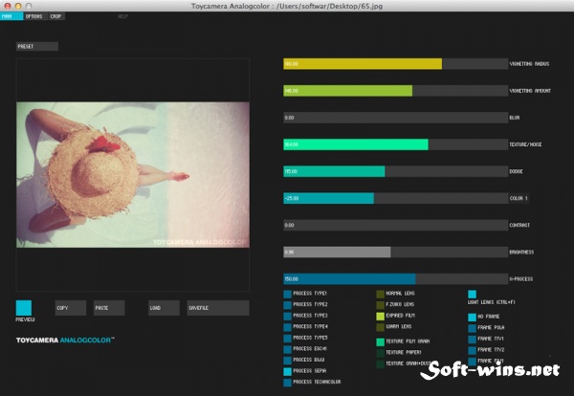
Task: Click the Paste button
Action: tap(109, 308)
